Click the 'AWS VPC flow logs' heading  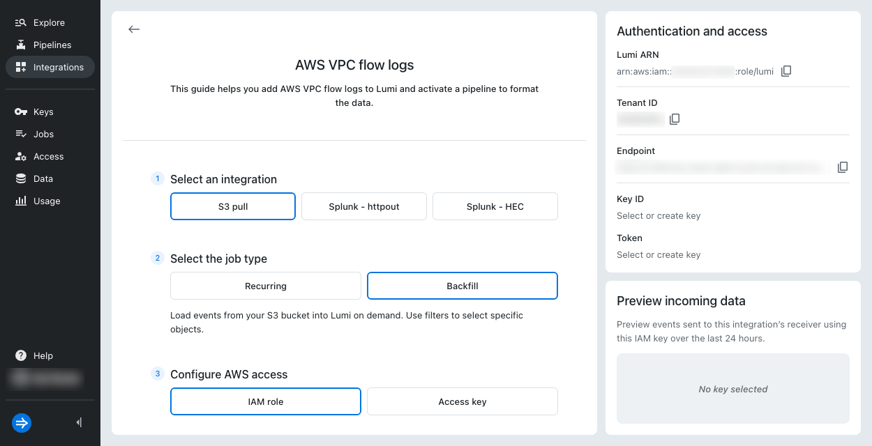[354, 65]
